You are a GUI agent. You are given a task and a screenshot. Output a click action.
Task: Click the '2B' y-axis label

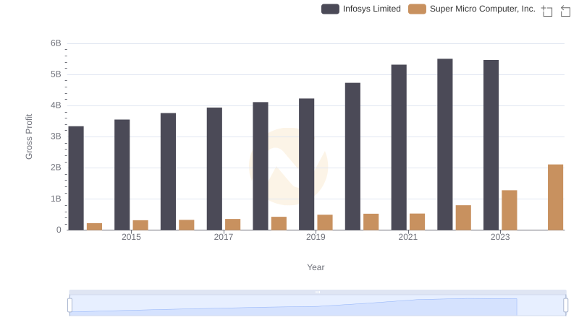(56, 168)
